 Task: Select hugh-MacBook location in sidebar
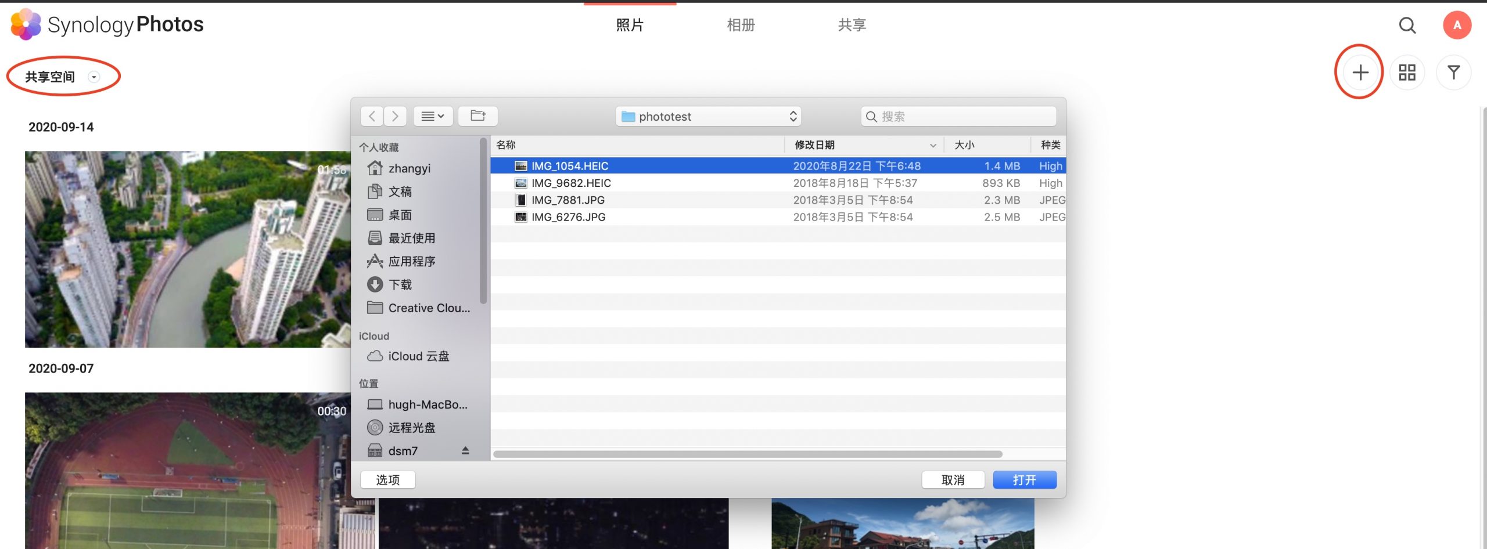(418, 404)
